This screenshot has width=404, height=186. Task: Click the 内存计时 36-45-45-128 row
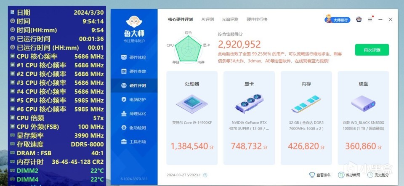point(57,162)
